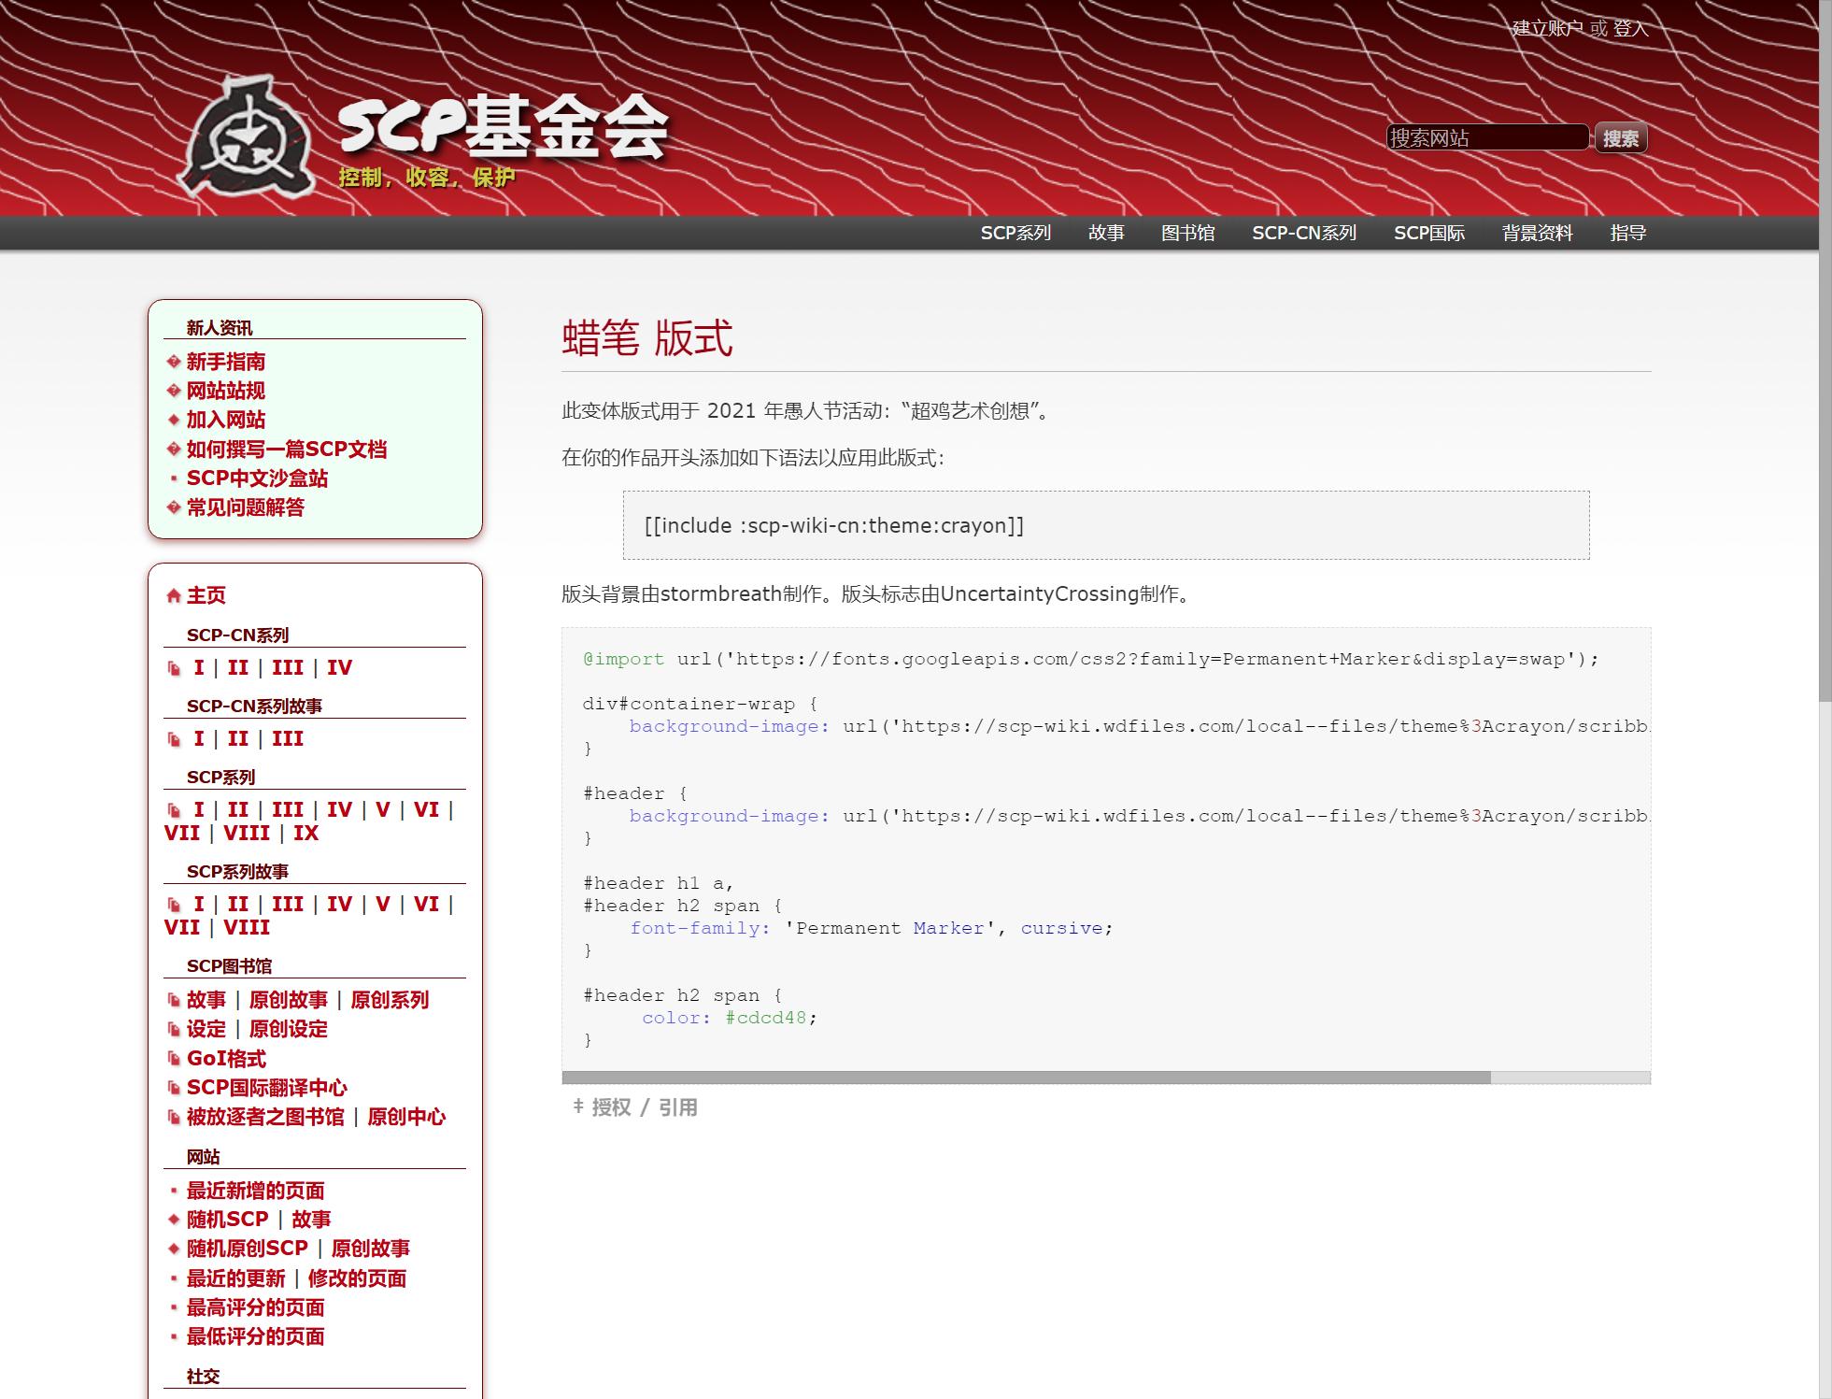Click the bullet icon beside 常见问题解答
This screenshot has width=1832, height=1399.
coord(173,507)
